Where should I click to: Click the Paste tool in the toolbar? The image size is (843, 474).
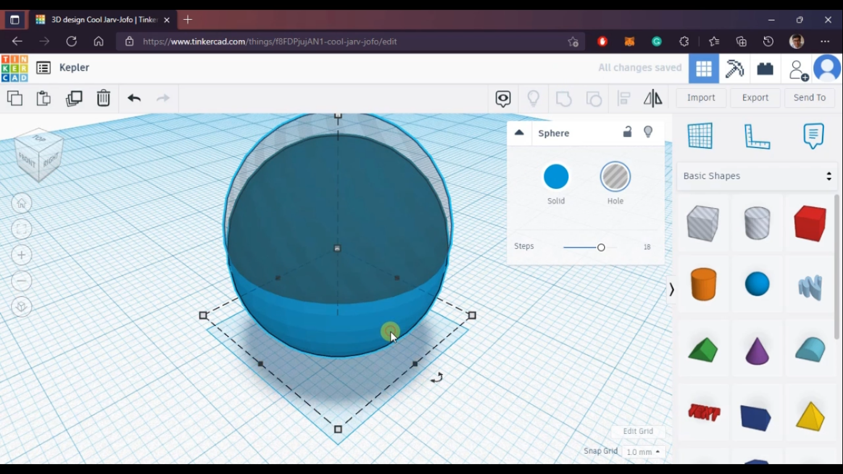[43, 98]
